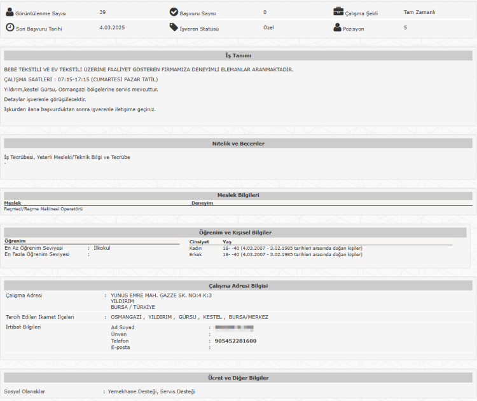The image size is (477, 401).
Task: Click the Reçmeci/Reçme Makinesi Operatörü occupation entry
Action: coord(43,209)
